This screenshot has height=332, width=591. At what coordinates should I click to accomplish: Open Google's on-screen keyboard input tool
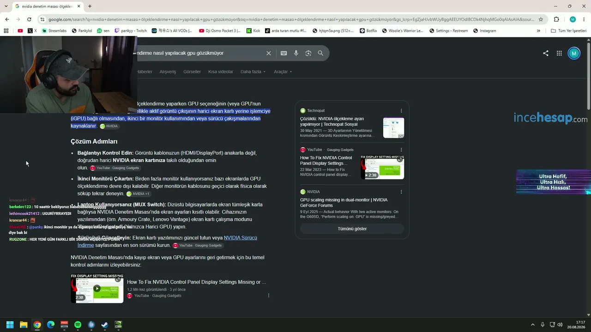point(284,53)
